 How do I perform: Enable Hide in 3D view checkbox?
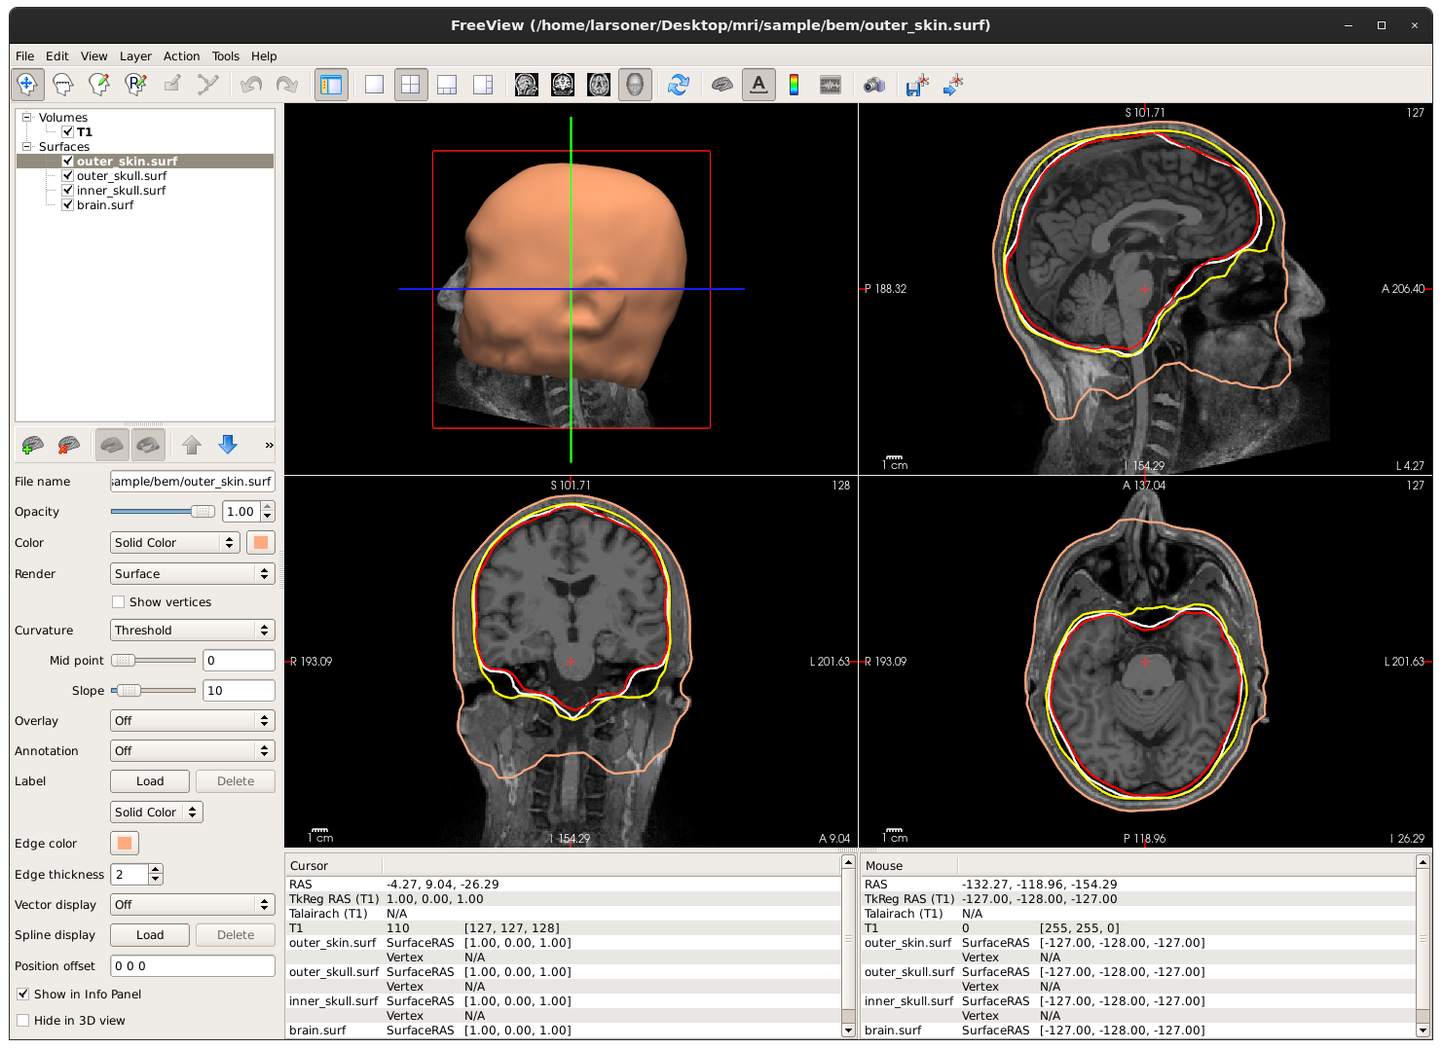point(22,1021)
